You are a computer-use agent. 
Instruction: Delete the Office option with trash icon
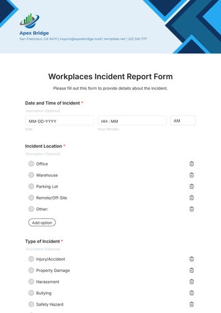click(192, 164)
